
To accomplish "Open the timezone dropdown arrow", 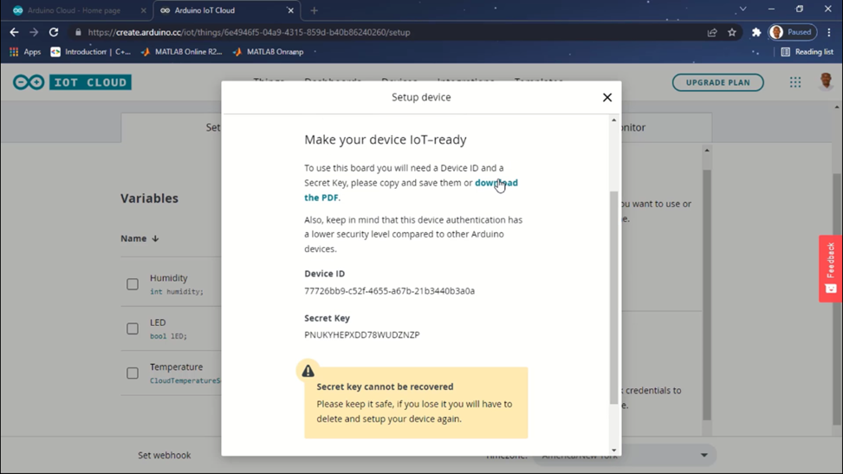I will point(704,455).
